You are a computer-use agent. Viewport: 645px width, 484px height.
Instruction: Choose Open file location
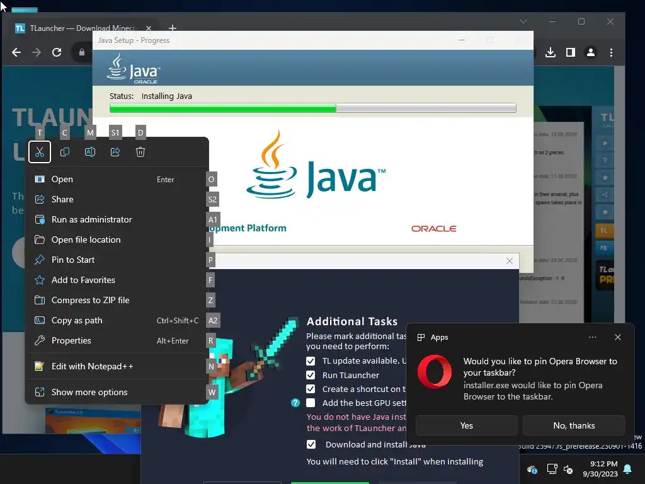click(x=117, y=239)
